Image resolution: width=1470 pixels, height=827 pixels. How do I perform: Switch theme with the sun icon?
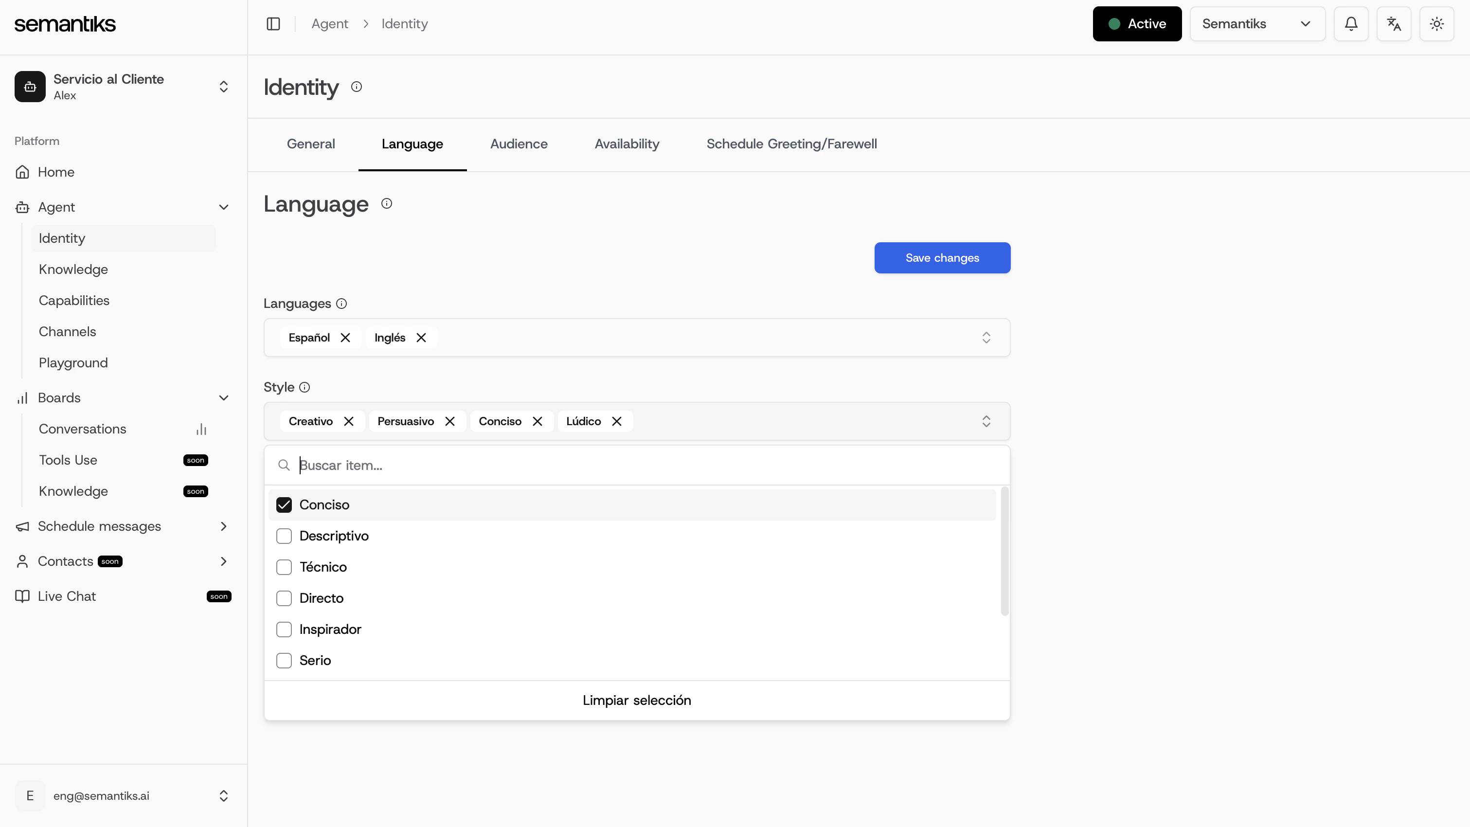1436,24
